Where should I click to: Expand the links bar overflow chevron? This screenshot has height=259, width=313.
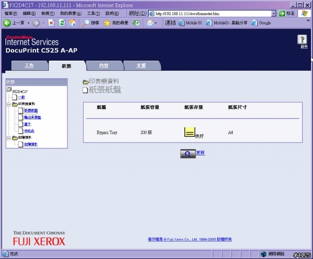[x=308, y=21]
